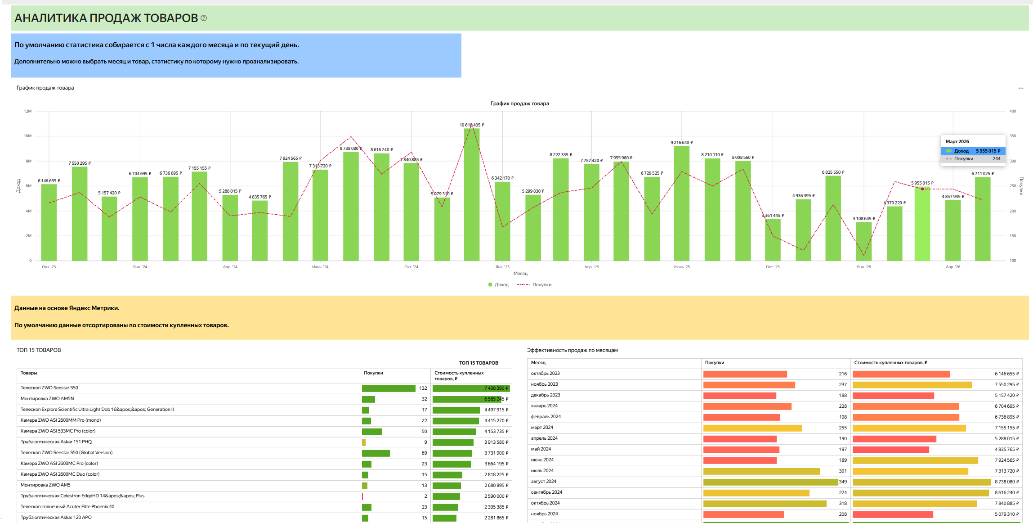
Task: Sort TOP 15 table by Покупки column header
Action: [x=373, y=373]
